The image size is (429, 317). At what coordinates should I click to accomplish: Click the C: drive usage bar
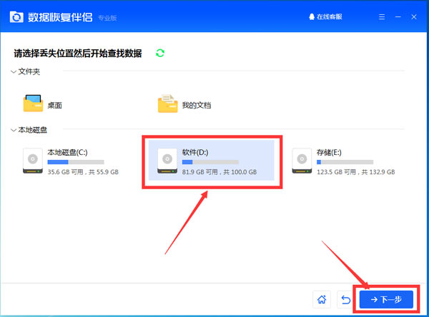point(76,162)
